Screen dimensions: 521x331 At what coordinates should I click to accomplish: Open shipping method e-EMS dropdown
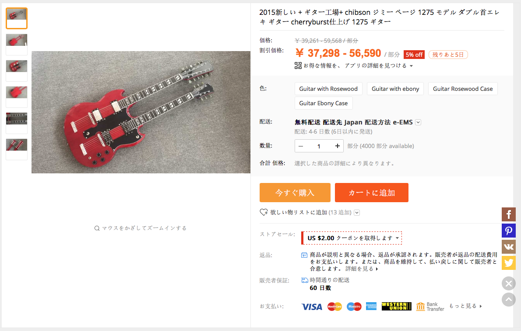(418, 122)
